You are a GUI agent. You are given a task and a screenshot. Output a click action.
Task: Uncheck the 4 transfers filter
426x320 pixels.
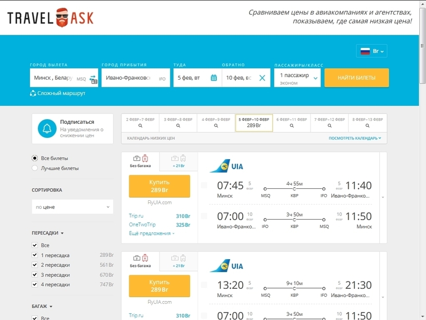tap(35, 284)
